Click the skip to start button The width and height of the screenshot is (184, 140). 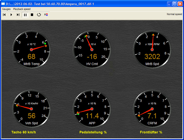(4, 15)
